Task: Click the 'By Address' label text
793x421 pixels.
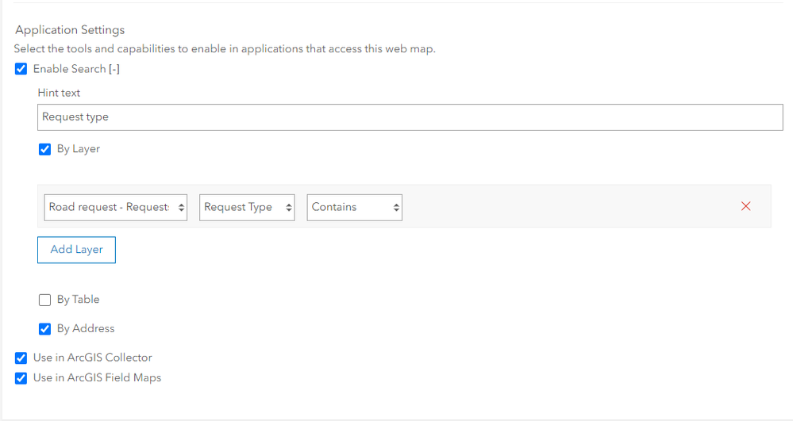Action: coord(86,328)
